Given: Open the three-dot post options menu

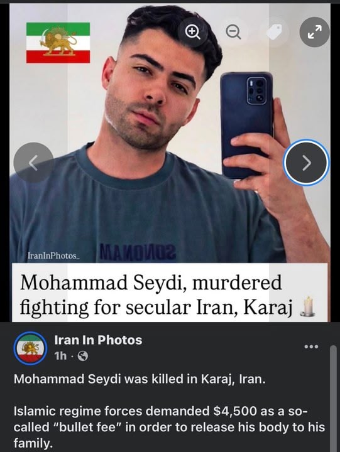Looking at the screenshot, I should [x=312, y=347].
